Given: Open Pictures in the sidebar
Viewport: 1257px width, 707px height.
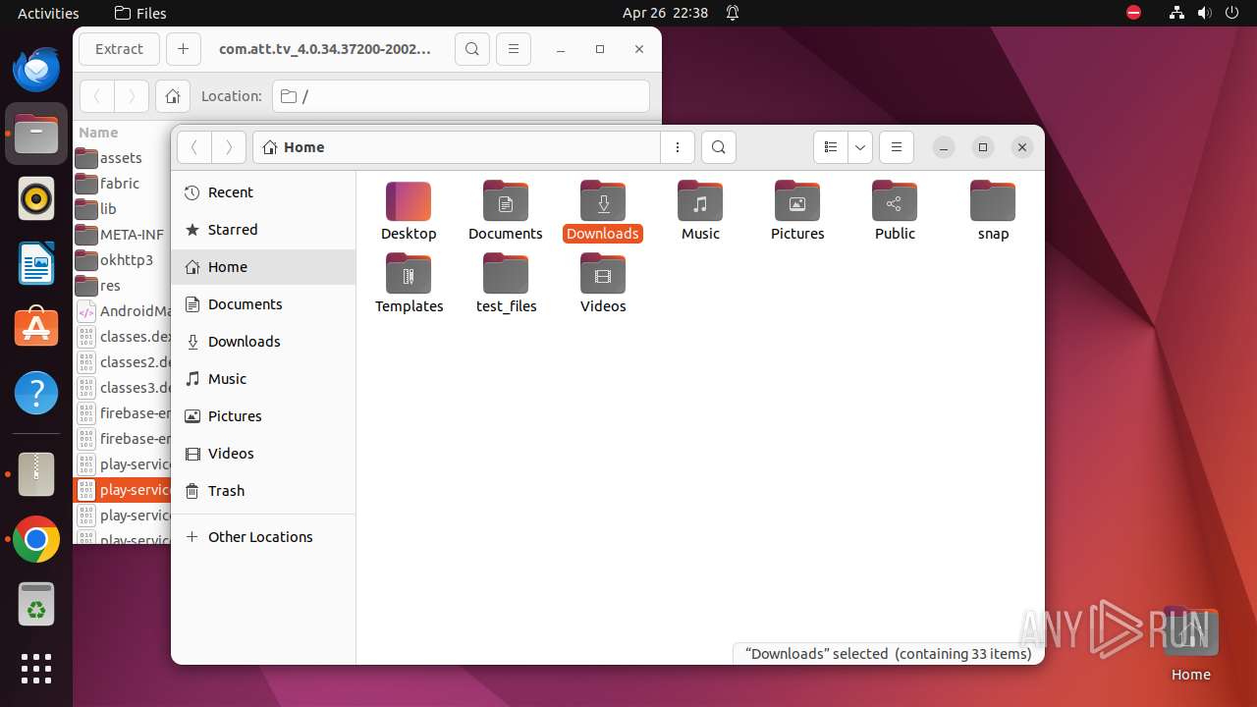Looking at the screenshot, I should coord(263,416).
